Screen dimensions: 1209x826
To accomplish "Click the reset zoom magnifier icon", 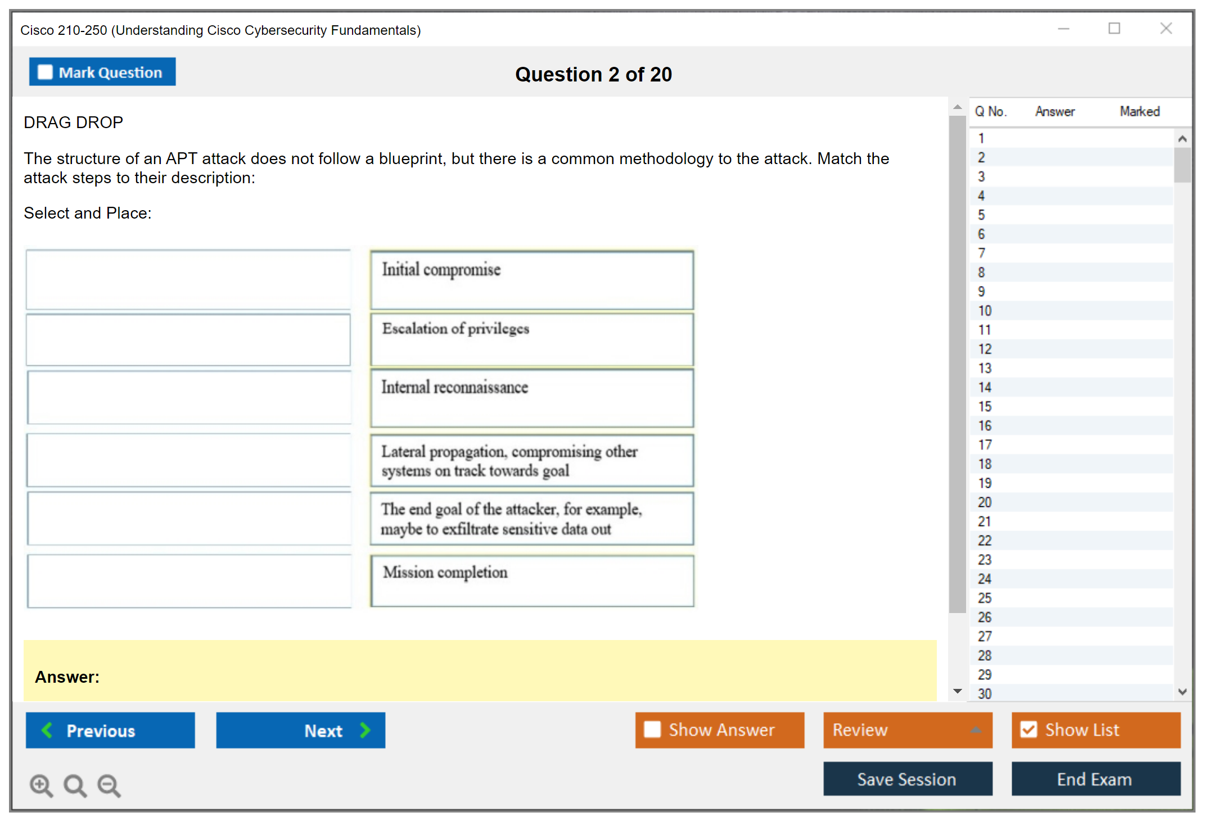I will (75, 785).
